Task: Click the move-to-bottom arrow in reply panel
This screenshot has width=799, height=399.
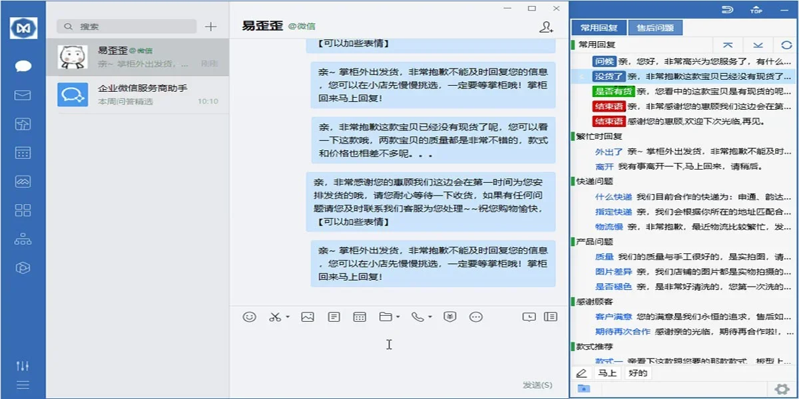Action: pos(758,45)
